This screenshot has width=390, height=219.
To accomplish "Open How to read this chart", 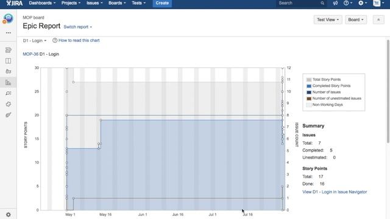I will 79,40.
